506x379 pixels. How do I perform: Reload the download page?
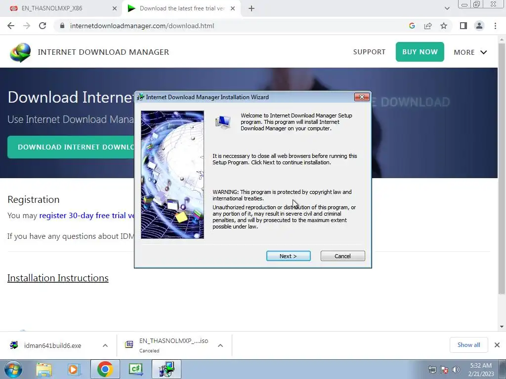tap(42, 26)
